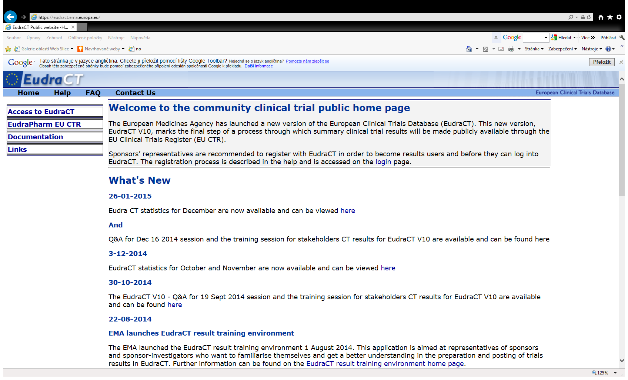Click the page vertical scrollbar thumb
The height and width of the screenshot is (380, 628).
622,140
